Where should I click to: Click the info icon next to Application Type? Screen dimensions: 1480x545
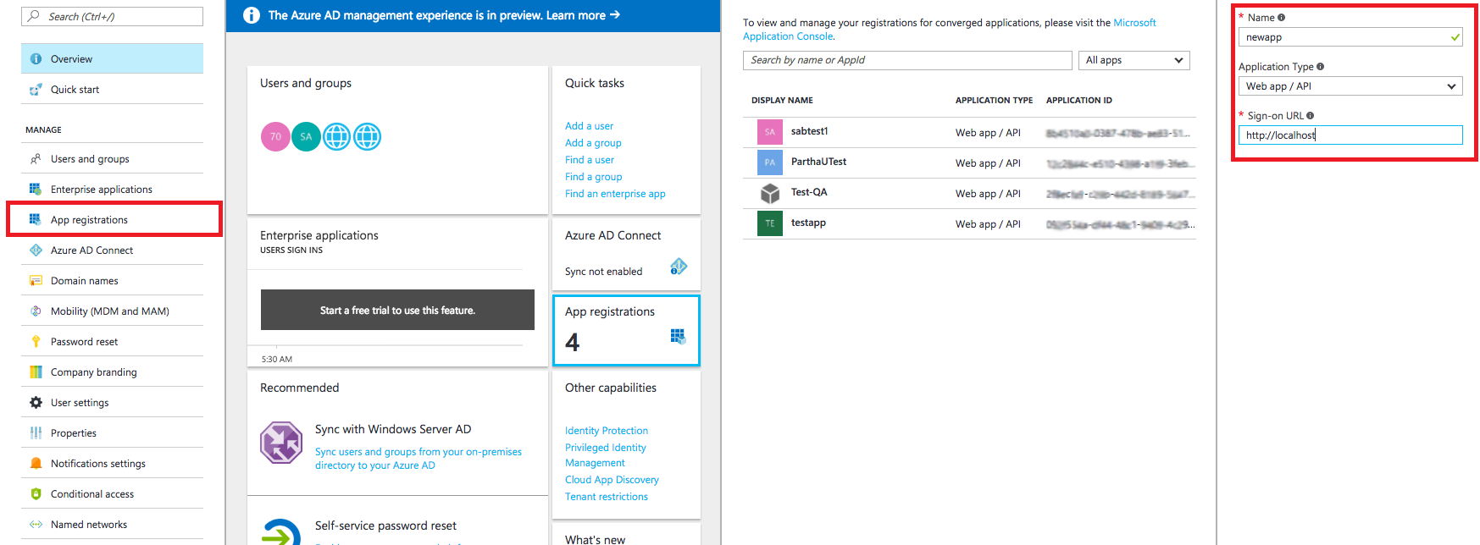click(x=1320, y=67)
